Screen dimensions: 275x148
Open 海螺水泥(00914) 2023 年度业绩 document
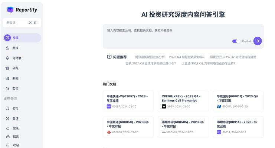[x=238, y=127]
